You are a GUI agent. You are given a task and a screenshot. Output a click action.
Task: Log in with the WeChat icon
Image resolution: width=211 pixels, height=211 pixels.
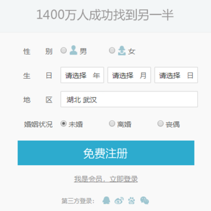(x=145, y=200)
